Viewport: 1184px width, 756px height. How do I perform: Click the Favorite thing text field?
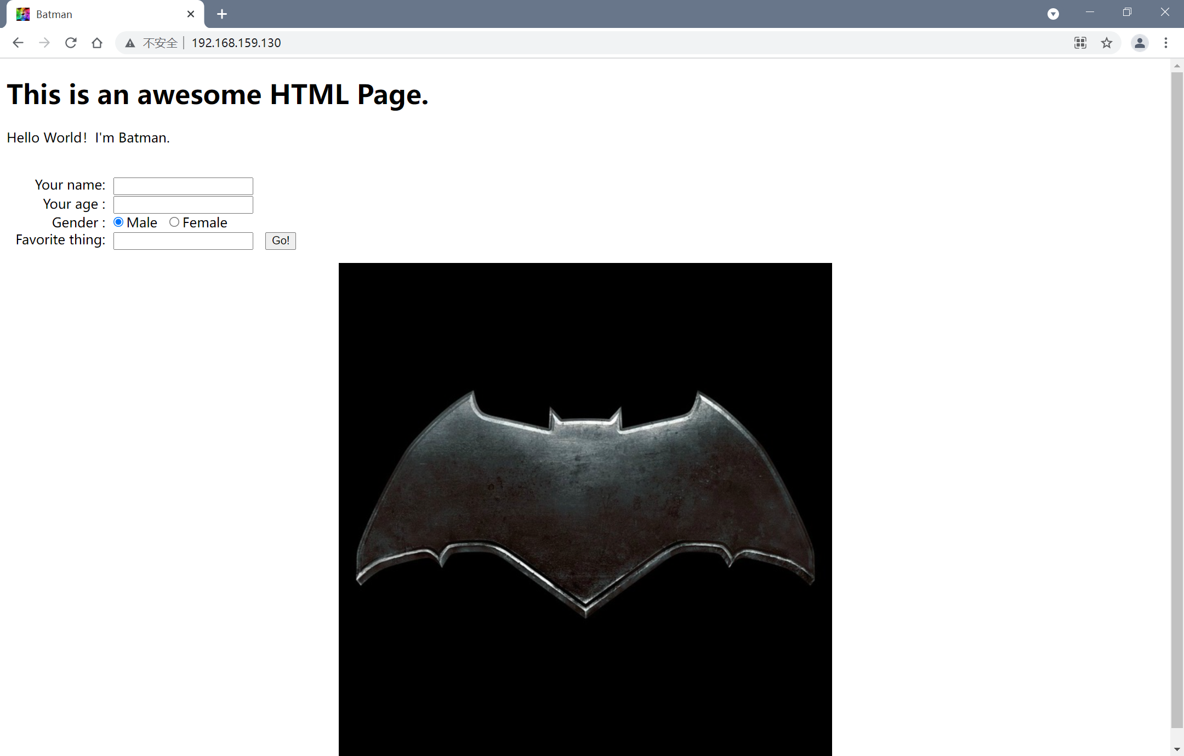click(183, 241)
